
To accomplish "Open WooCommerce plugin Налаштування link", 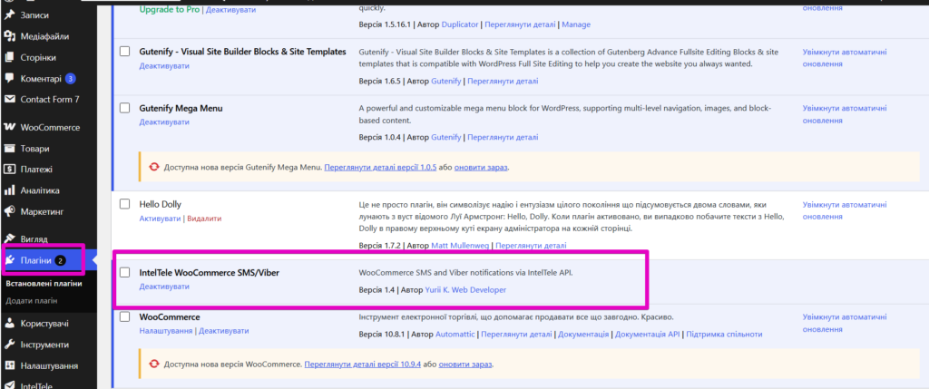I will 167,331.
